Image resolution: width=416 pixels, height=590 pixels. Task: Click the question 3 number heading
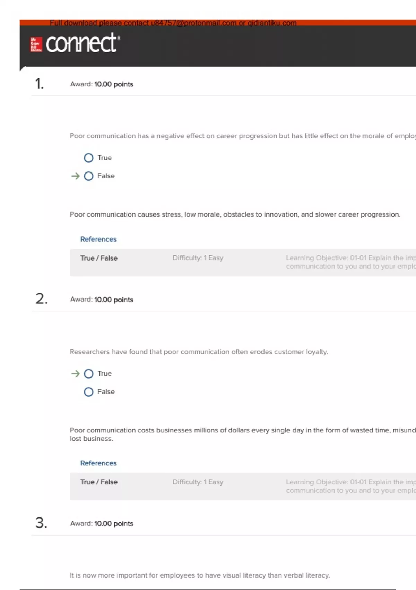41,523
